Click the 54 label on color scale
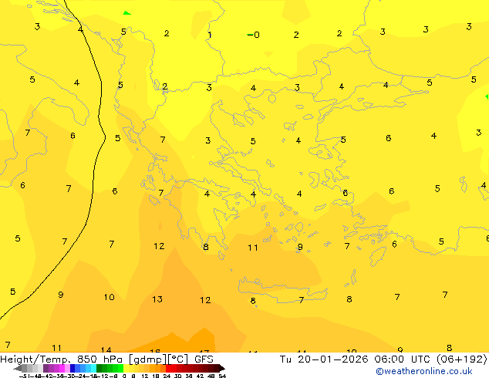489x378 pixels. point(222,376)
